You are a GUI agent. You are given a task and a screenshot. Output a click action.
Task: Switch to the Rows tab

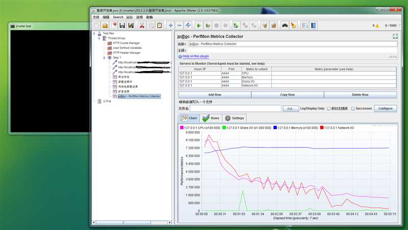pos(211,118)
